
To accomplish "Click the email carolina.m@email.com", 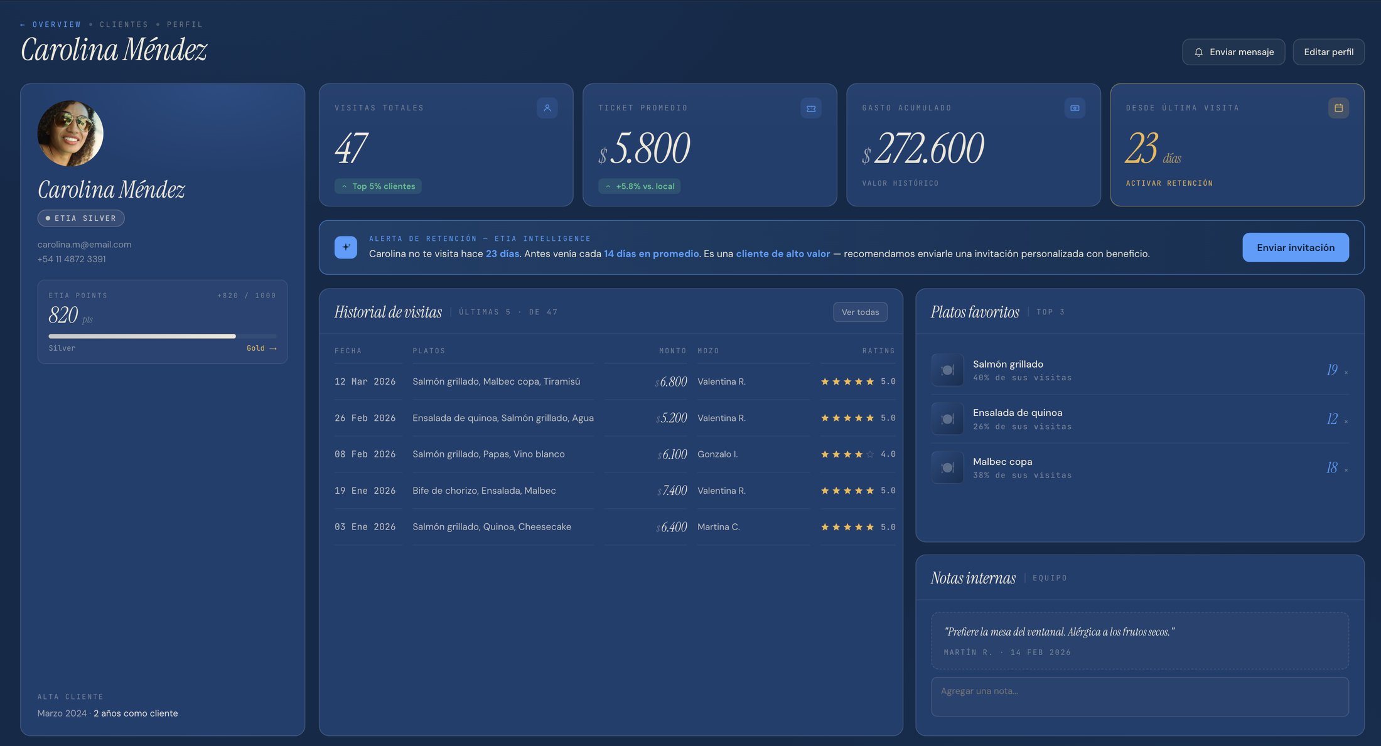I will (84, 245).
